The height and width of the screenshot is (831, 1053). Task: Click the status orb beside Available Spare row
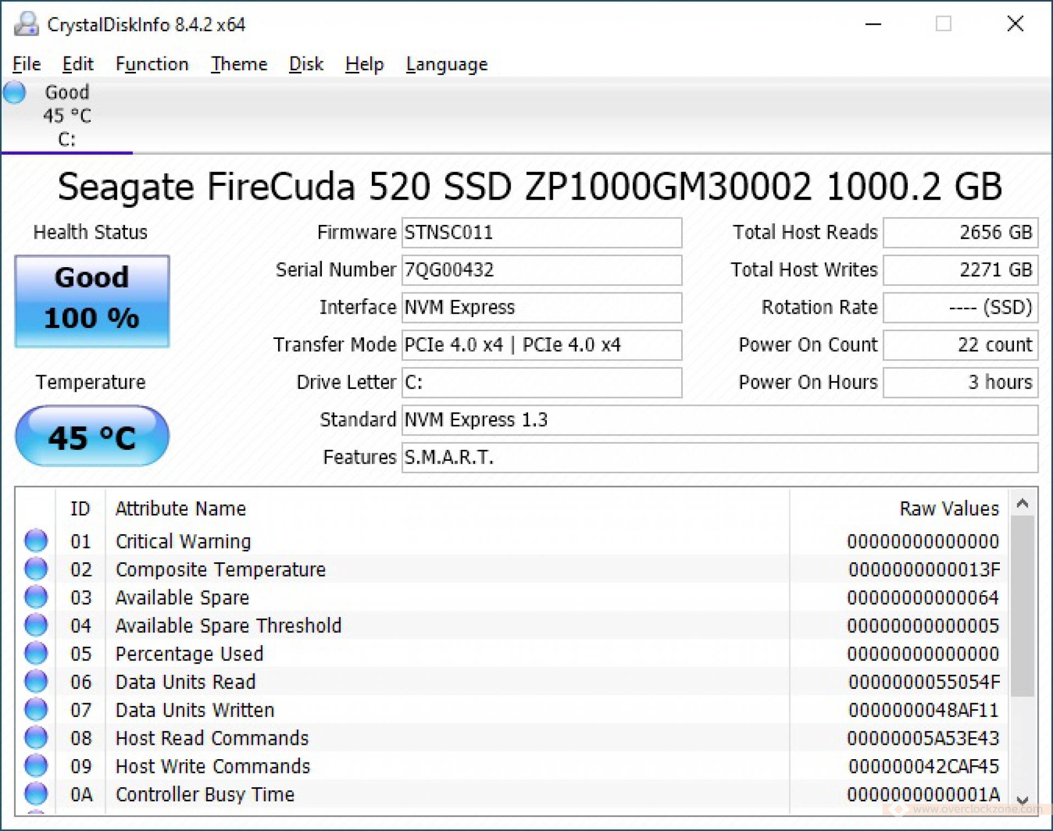click(36, 597)
